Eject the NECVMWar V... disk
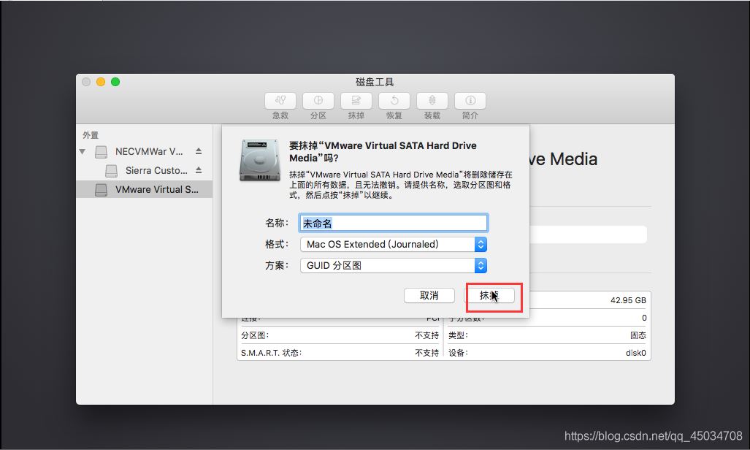The height and width of the screenshot is (450, 750). click(x=199, y=151)
